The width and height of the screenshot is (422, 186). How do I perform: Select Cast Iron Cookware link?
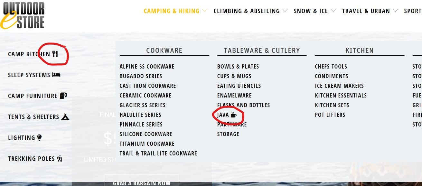pos(148,86)
